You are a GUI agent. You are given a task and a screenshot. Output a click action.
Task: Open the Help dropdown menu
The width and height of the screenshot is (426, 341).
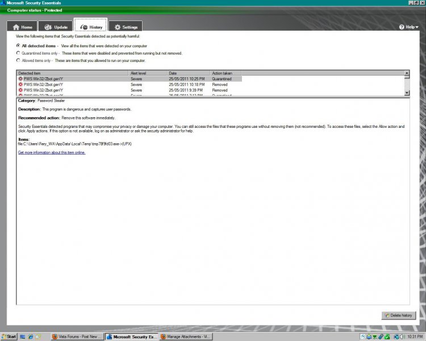coord(408,27)
